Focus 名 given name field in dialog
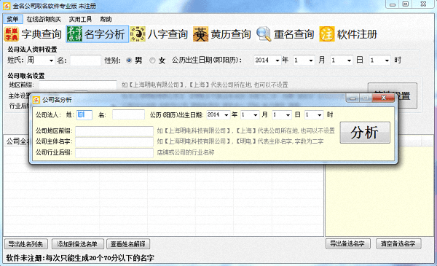This screenshot has height=266, width=437. (128, 115)
